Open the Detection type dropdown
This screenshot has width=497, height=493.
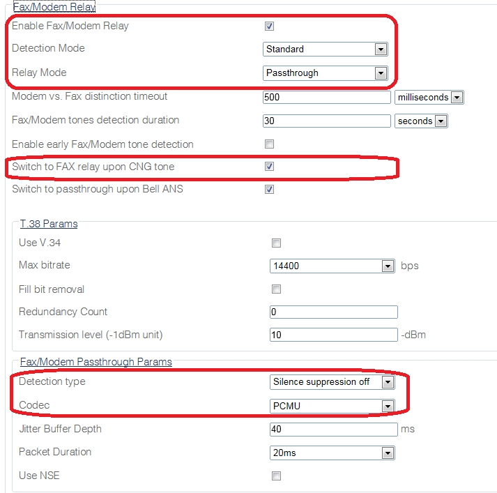pos(332,382)
